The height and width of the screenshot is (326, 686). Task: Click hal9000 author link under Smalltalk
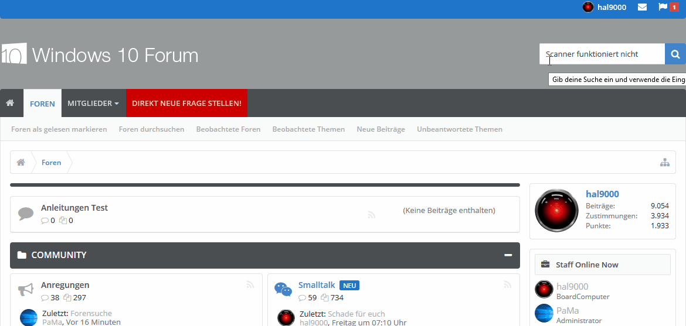(314, 322)
